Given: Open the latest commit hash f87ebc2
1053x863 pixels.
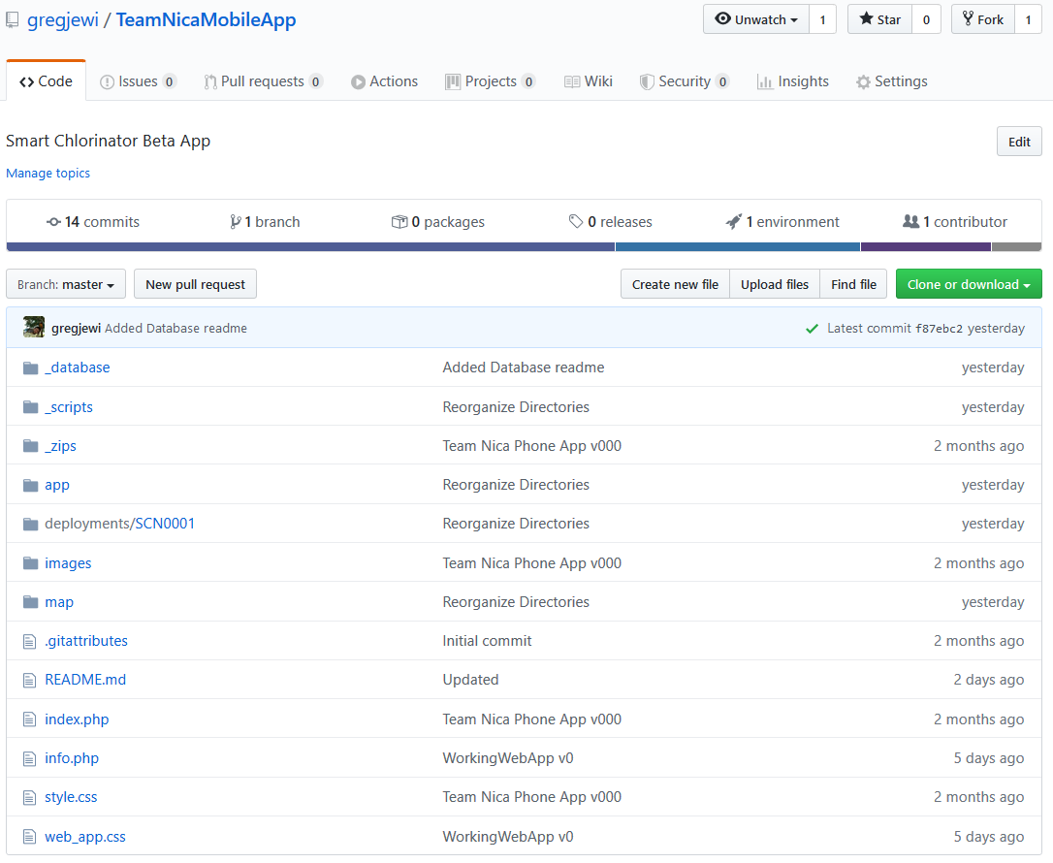Looking at the screenshot, I should (x=939, y=329).
